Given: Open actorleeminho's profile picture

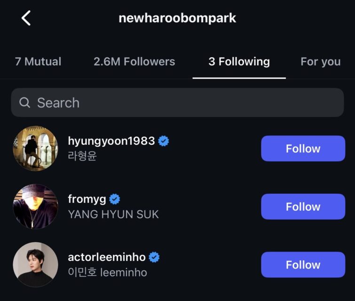Looking at the screenshot, I should pos(35,265).
